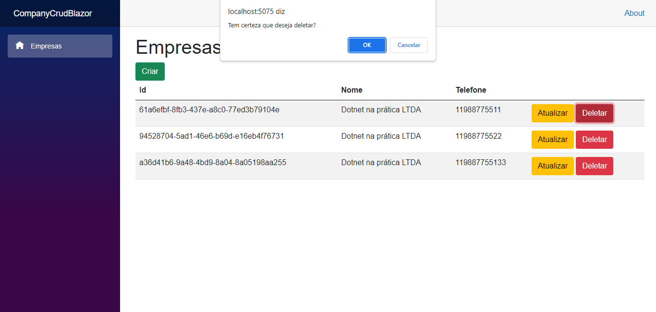Select the Id starting with 61a6efbf
This screenshot has height=312, width=656.
pos(208,109)
